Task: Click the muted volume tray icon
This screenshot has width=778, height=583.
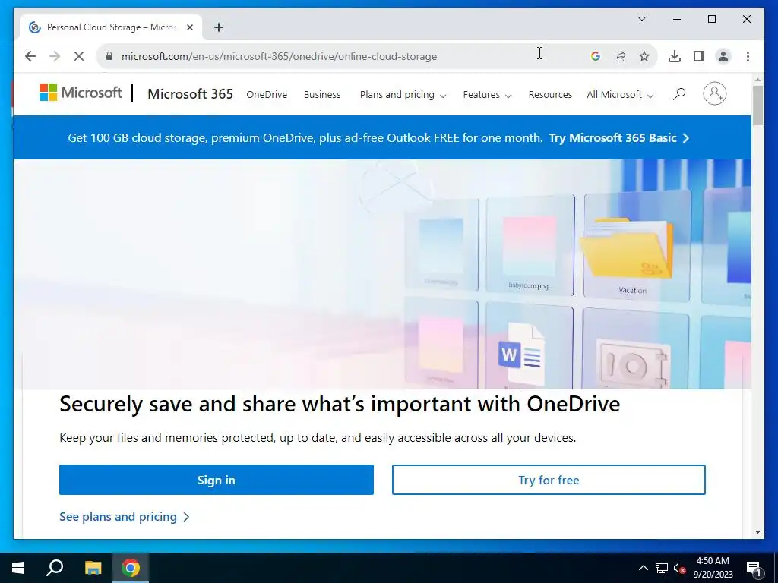Action: pos(679,569)
